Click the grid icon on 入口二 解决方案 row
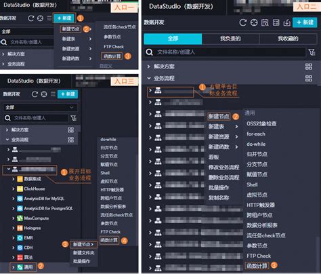 click(309, 66)
